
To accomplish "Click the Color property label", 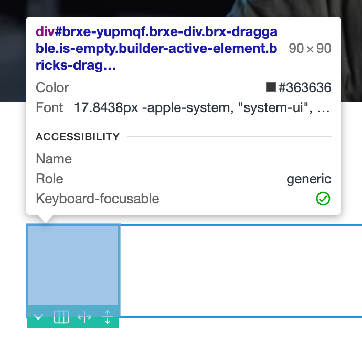I will [52, 87].
